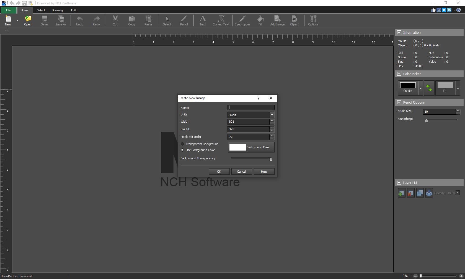The width and height of the screenshot is (465, 279).
Task: Delete the selected layer
Action: [x=410, y=193]
